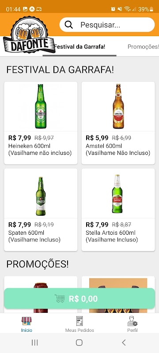Open Meus Pedidos receipt icon

79,321
